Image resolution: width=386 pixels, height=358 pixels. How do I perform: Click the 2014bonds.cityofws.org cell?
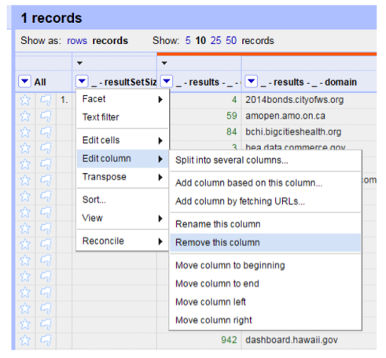click(x=294, y=100)
